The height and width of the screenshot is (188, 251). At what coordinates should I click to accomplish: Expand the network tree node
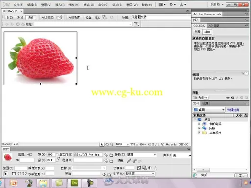[x=199, y=128]
